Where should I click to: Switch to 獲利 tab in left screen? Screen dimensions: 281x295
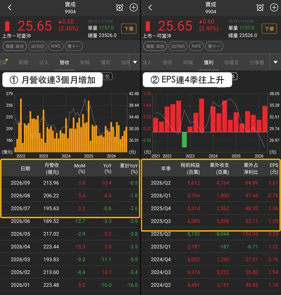coord(106,62)
